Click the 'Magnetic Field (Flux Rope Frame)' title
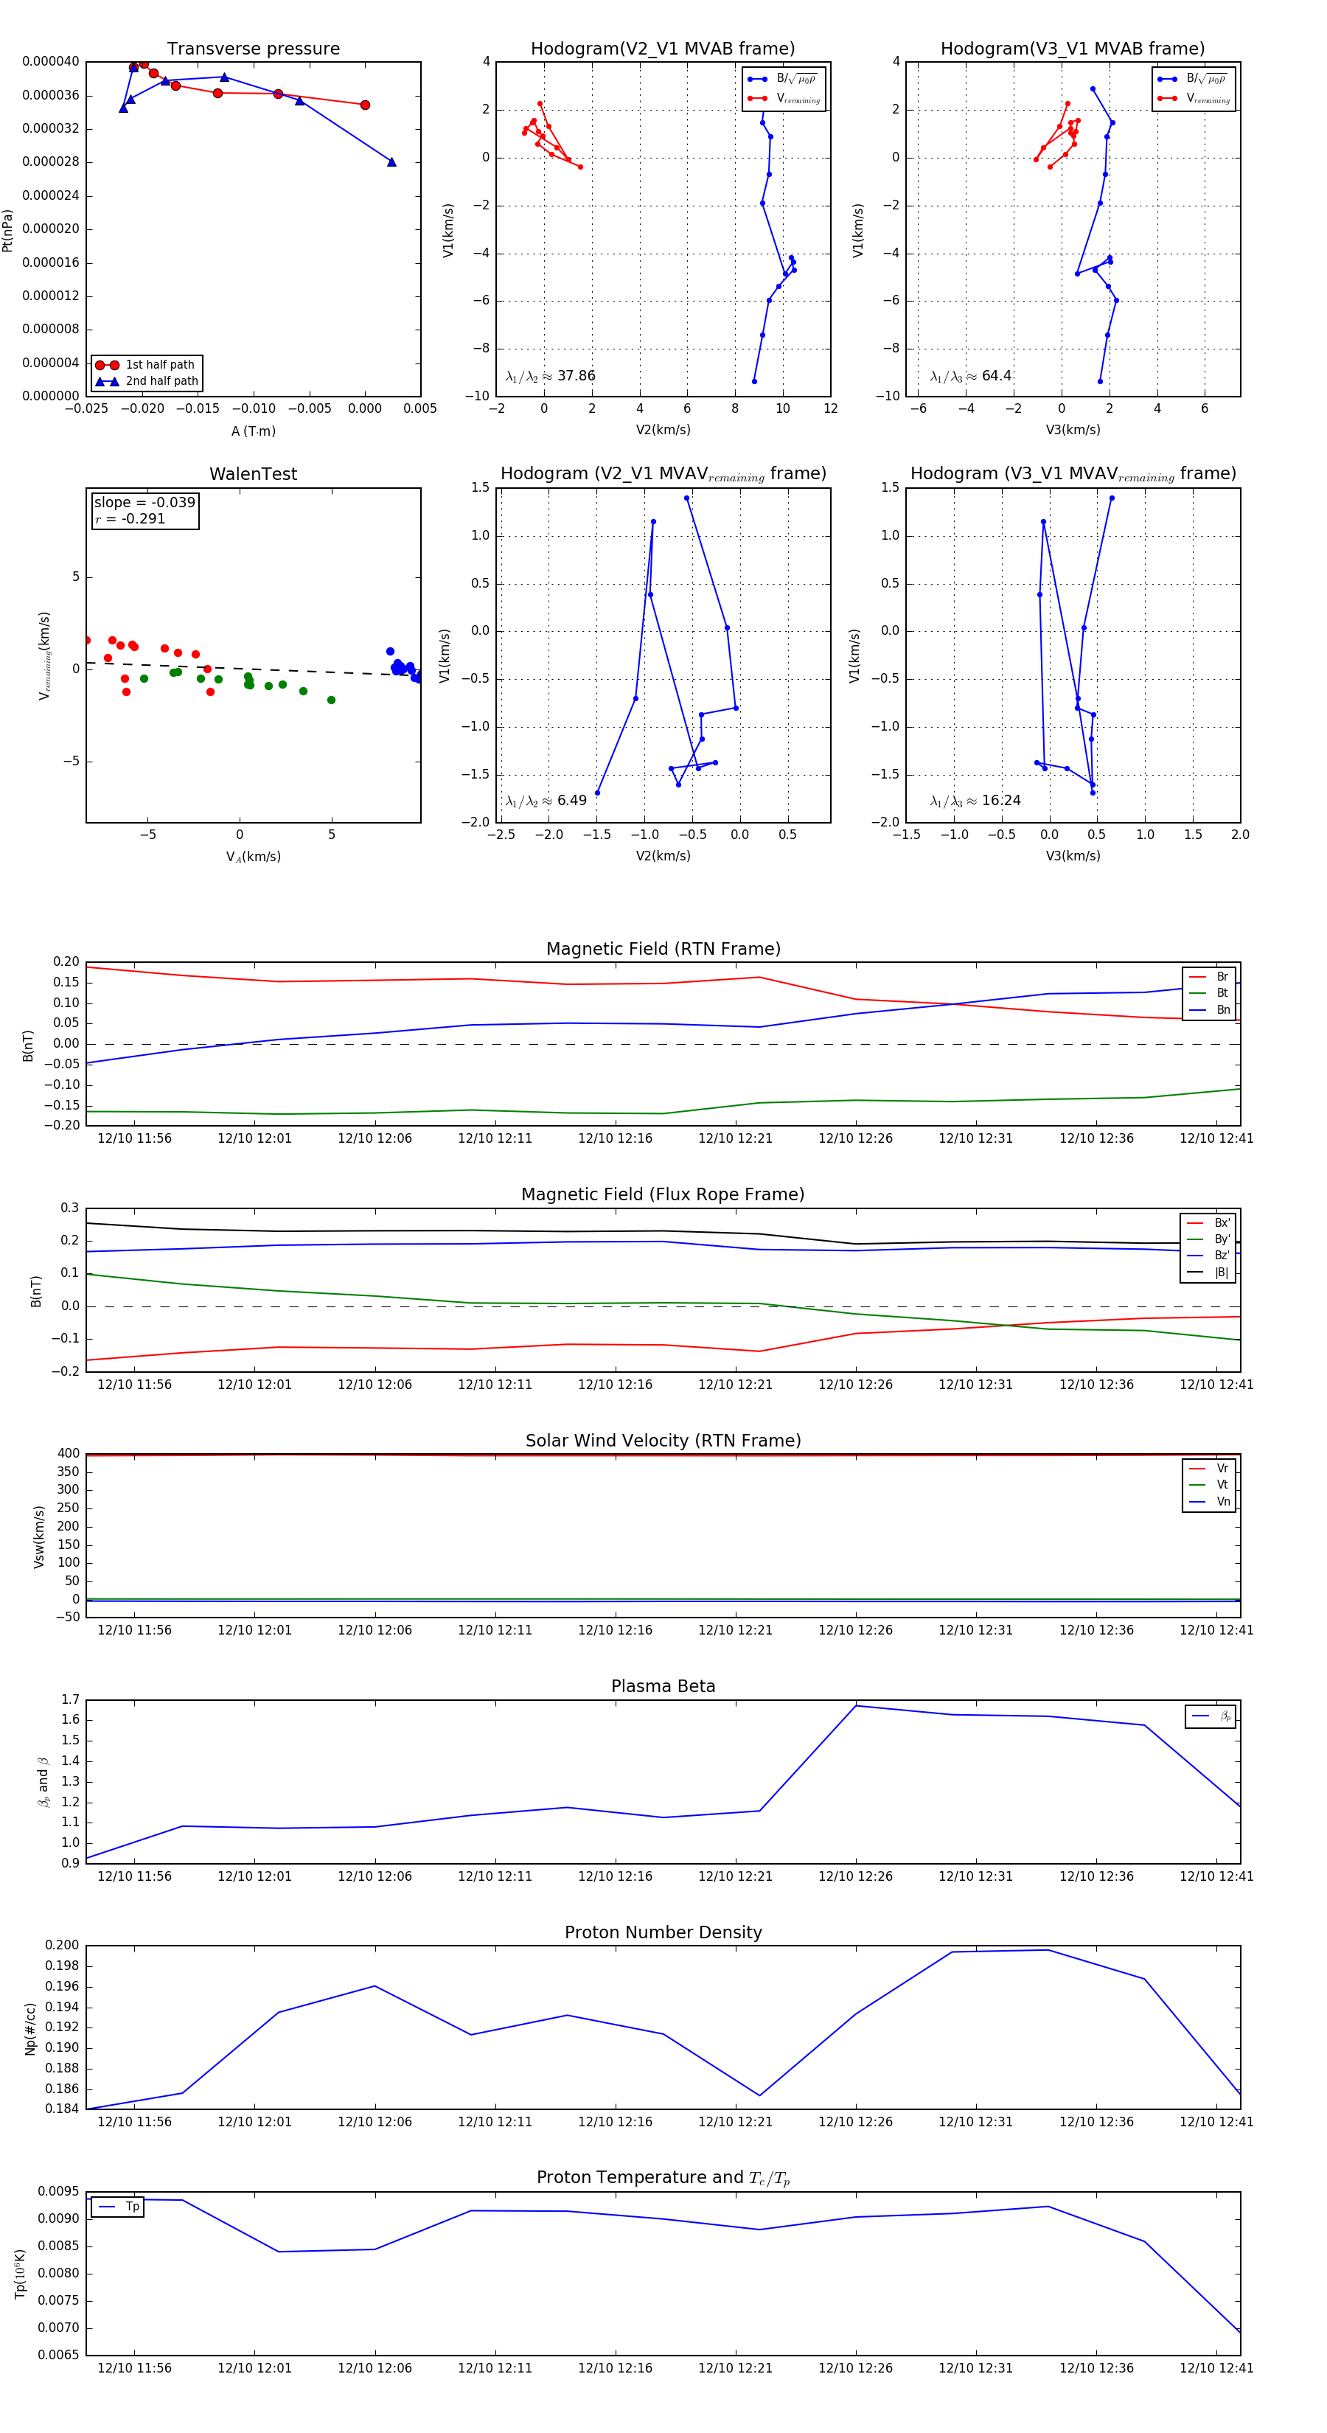Image resolution: width=1327 pixels, height=2433 pixels. pos(663,1195)
